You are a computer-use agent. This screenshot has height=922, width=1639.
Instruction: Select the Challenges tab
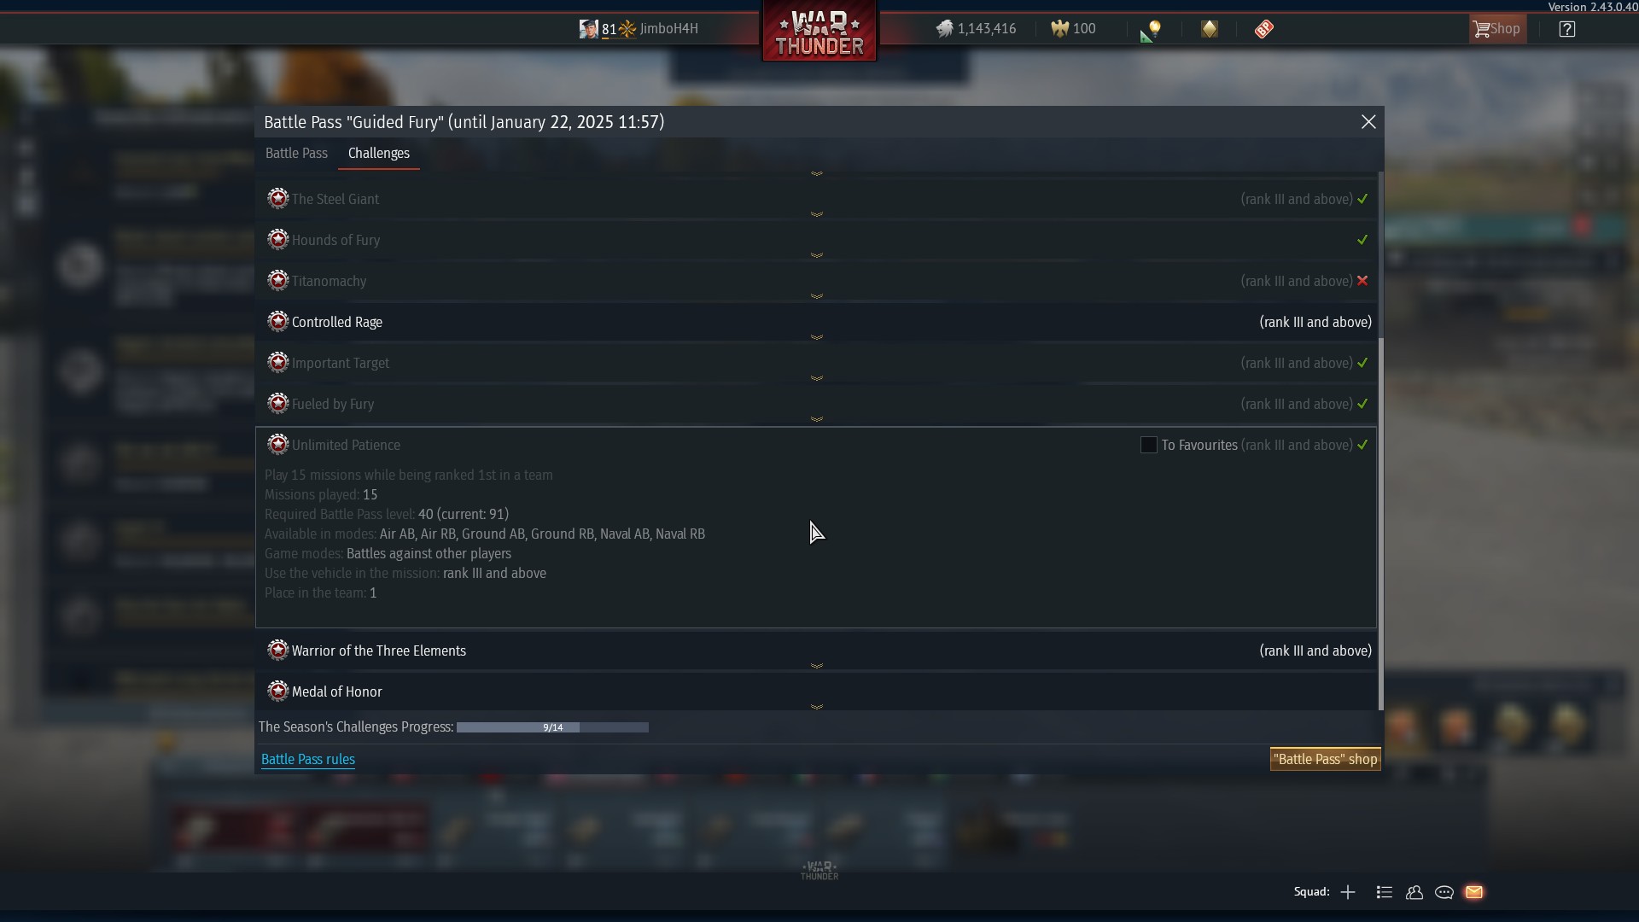[x=379, y=154]
